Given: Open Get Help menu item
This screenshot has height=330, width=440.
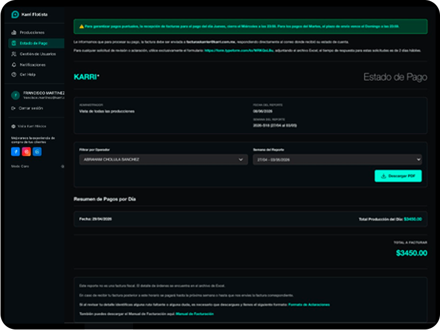Looking at the screenshot, I should (x=36, y=75).
